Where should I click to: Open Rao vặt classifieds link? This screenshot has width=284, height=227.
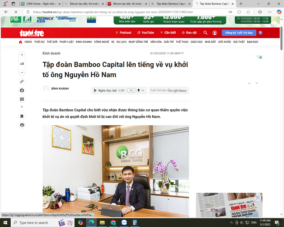pyautogui.click(x=189, y=33)
